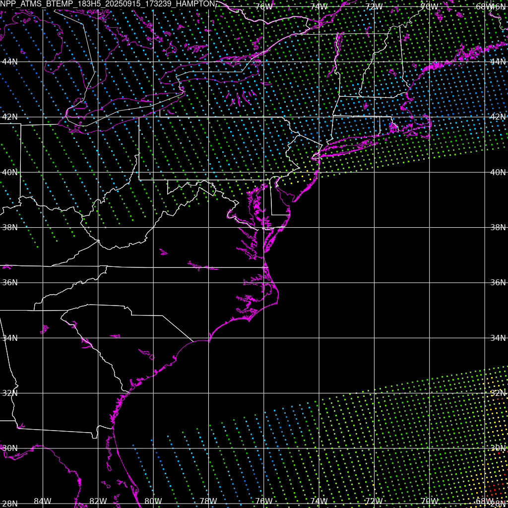
Task: Select the 74W label along the top edge
Action: pyautogui.click(x=319, y=6)
